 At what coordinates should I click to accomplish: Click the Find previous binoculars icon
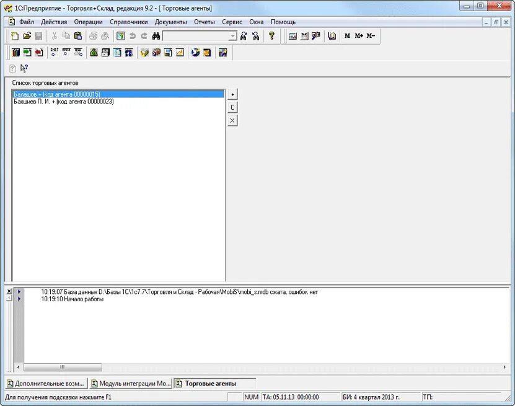tap(256, 36)
